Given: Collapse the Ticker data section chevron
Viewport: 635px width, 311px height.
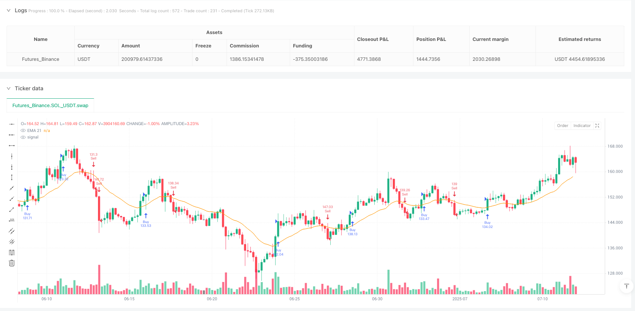Looking at the screenshot, I should coord(8,88).
